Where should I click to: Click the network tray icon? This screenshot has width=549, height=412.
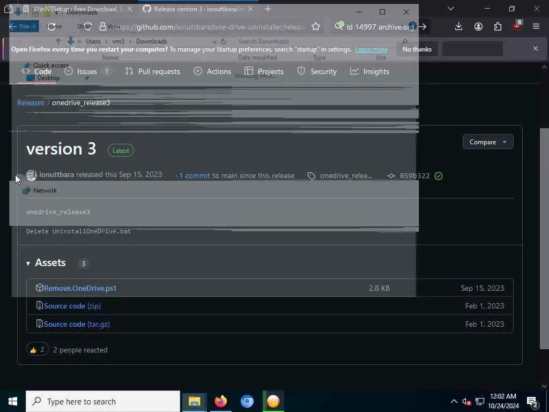pos(480,401)
